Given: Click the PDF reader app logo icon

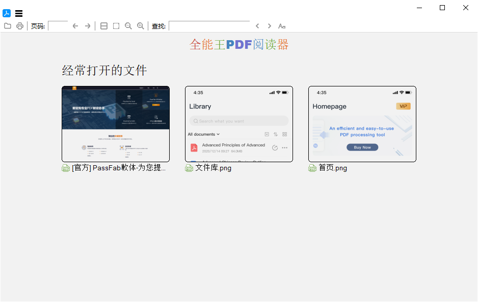Looking at the screenshot, I should [7, 14].
